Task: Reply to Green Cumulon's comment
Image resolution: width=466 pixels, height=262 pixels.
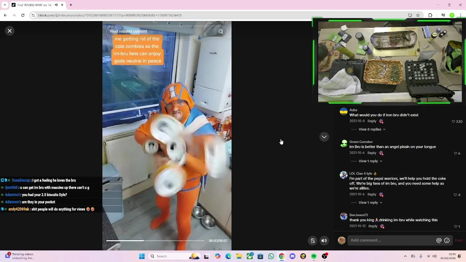Action: [x=372, y=153]
